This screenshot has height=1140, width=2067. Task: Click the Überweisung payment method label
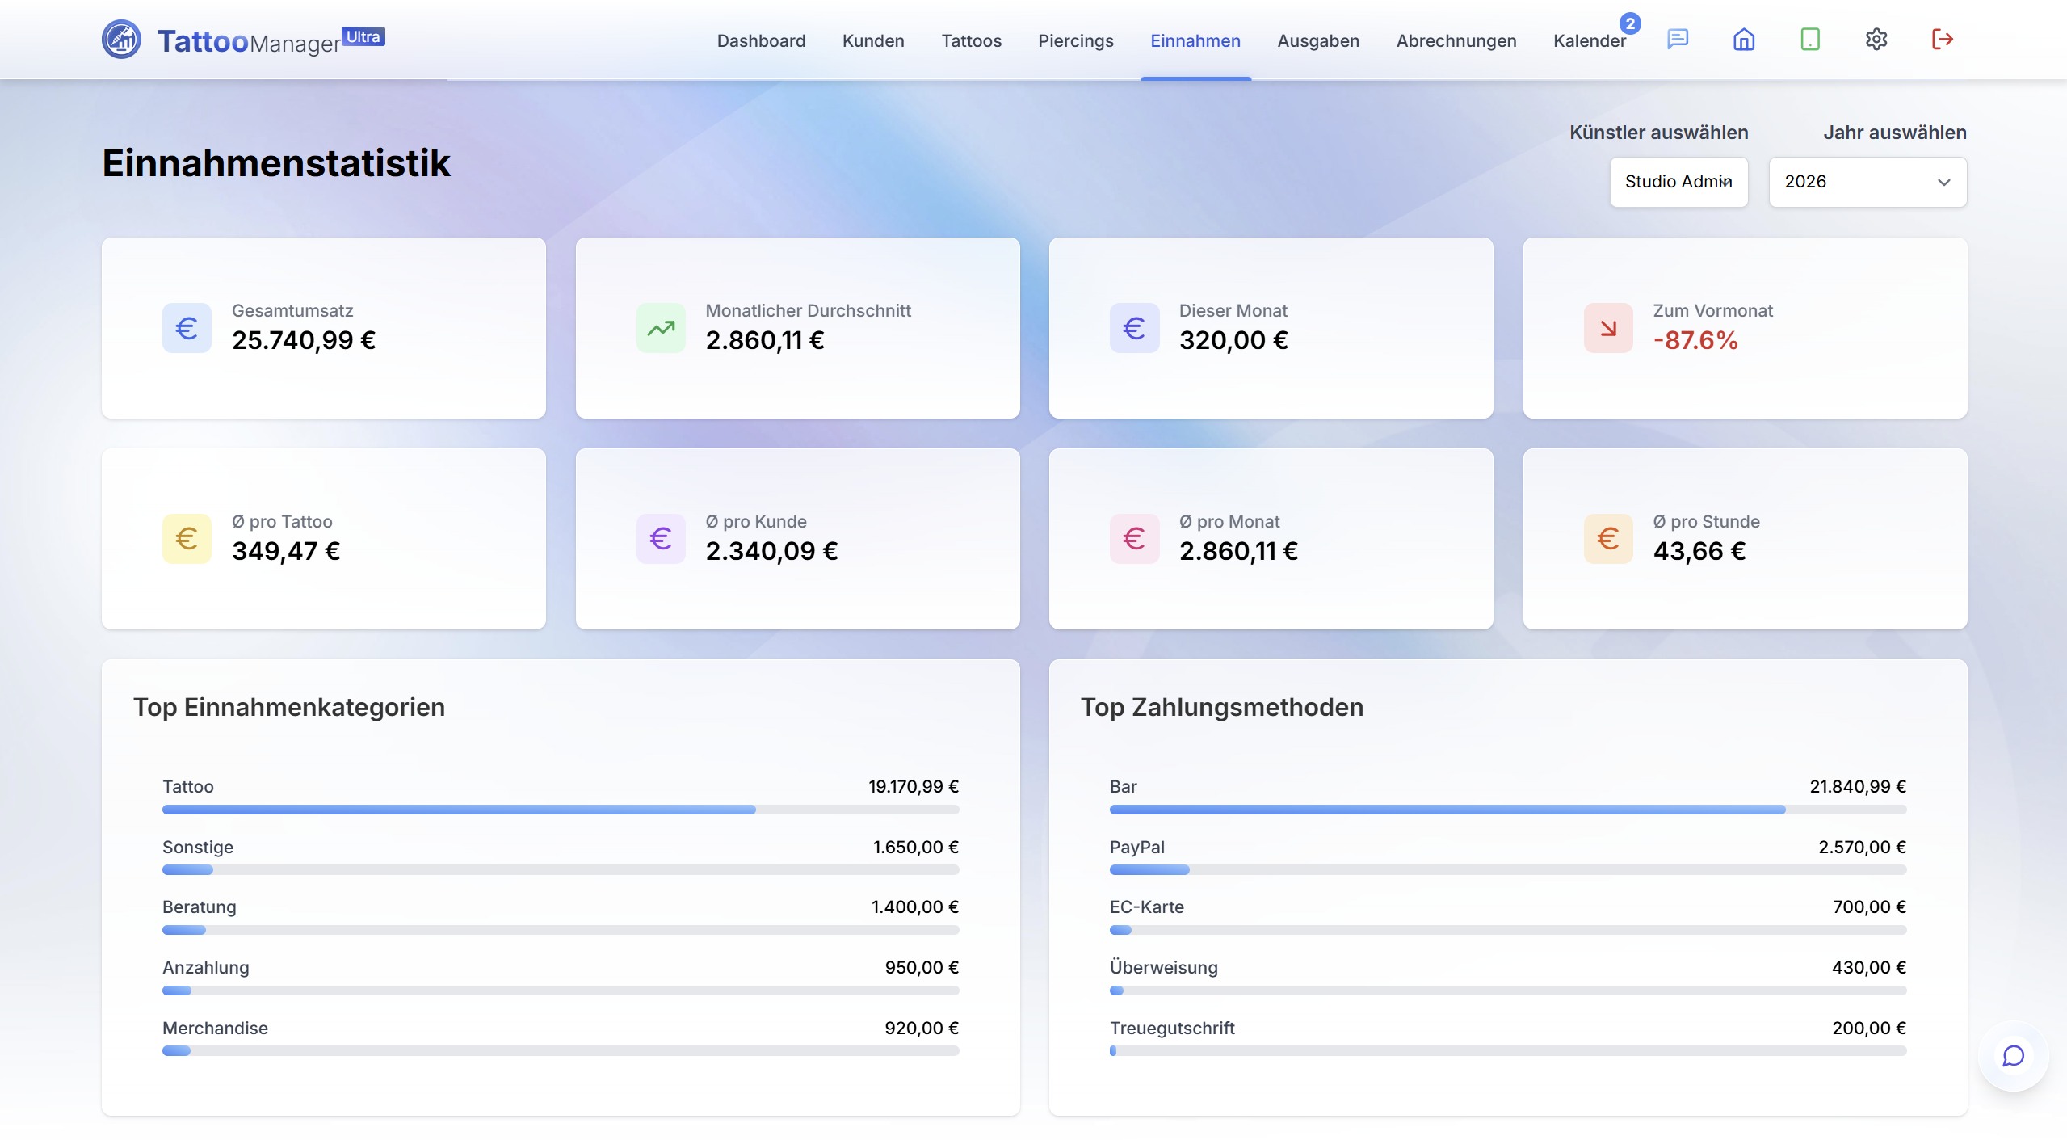tap(1164, 967)
